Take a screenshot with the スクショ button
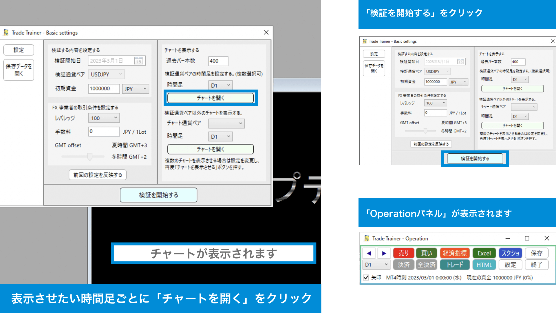The image size is (556, 313). [x=510, y=253]
